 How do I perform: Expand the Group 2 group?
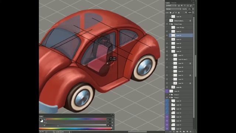coord(170,95)
